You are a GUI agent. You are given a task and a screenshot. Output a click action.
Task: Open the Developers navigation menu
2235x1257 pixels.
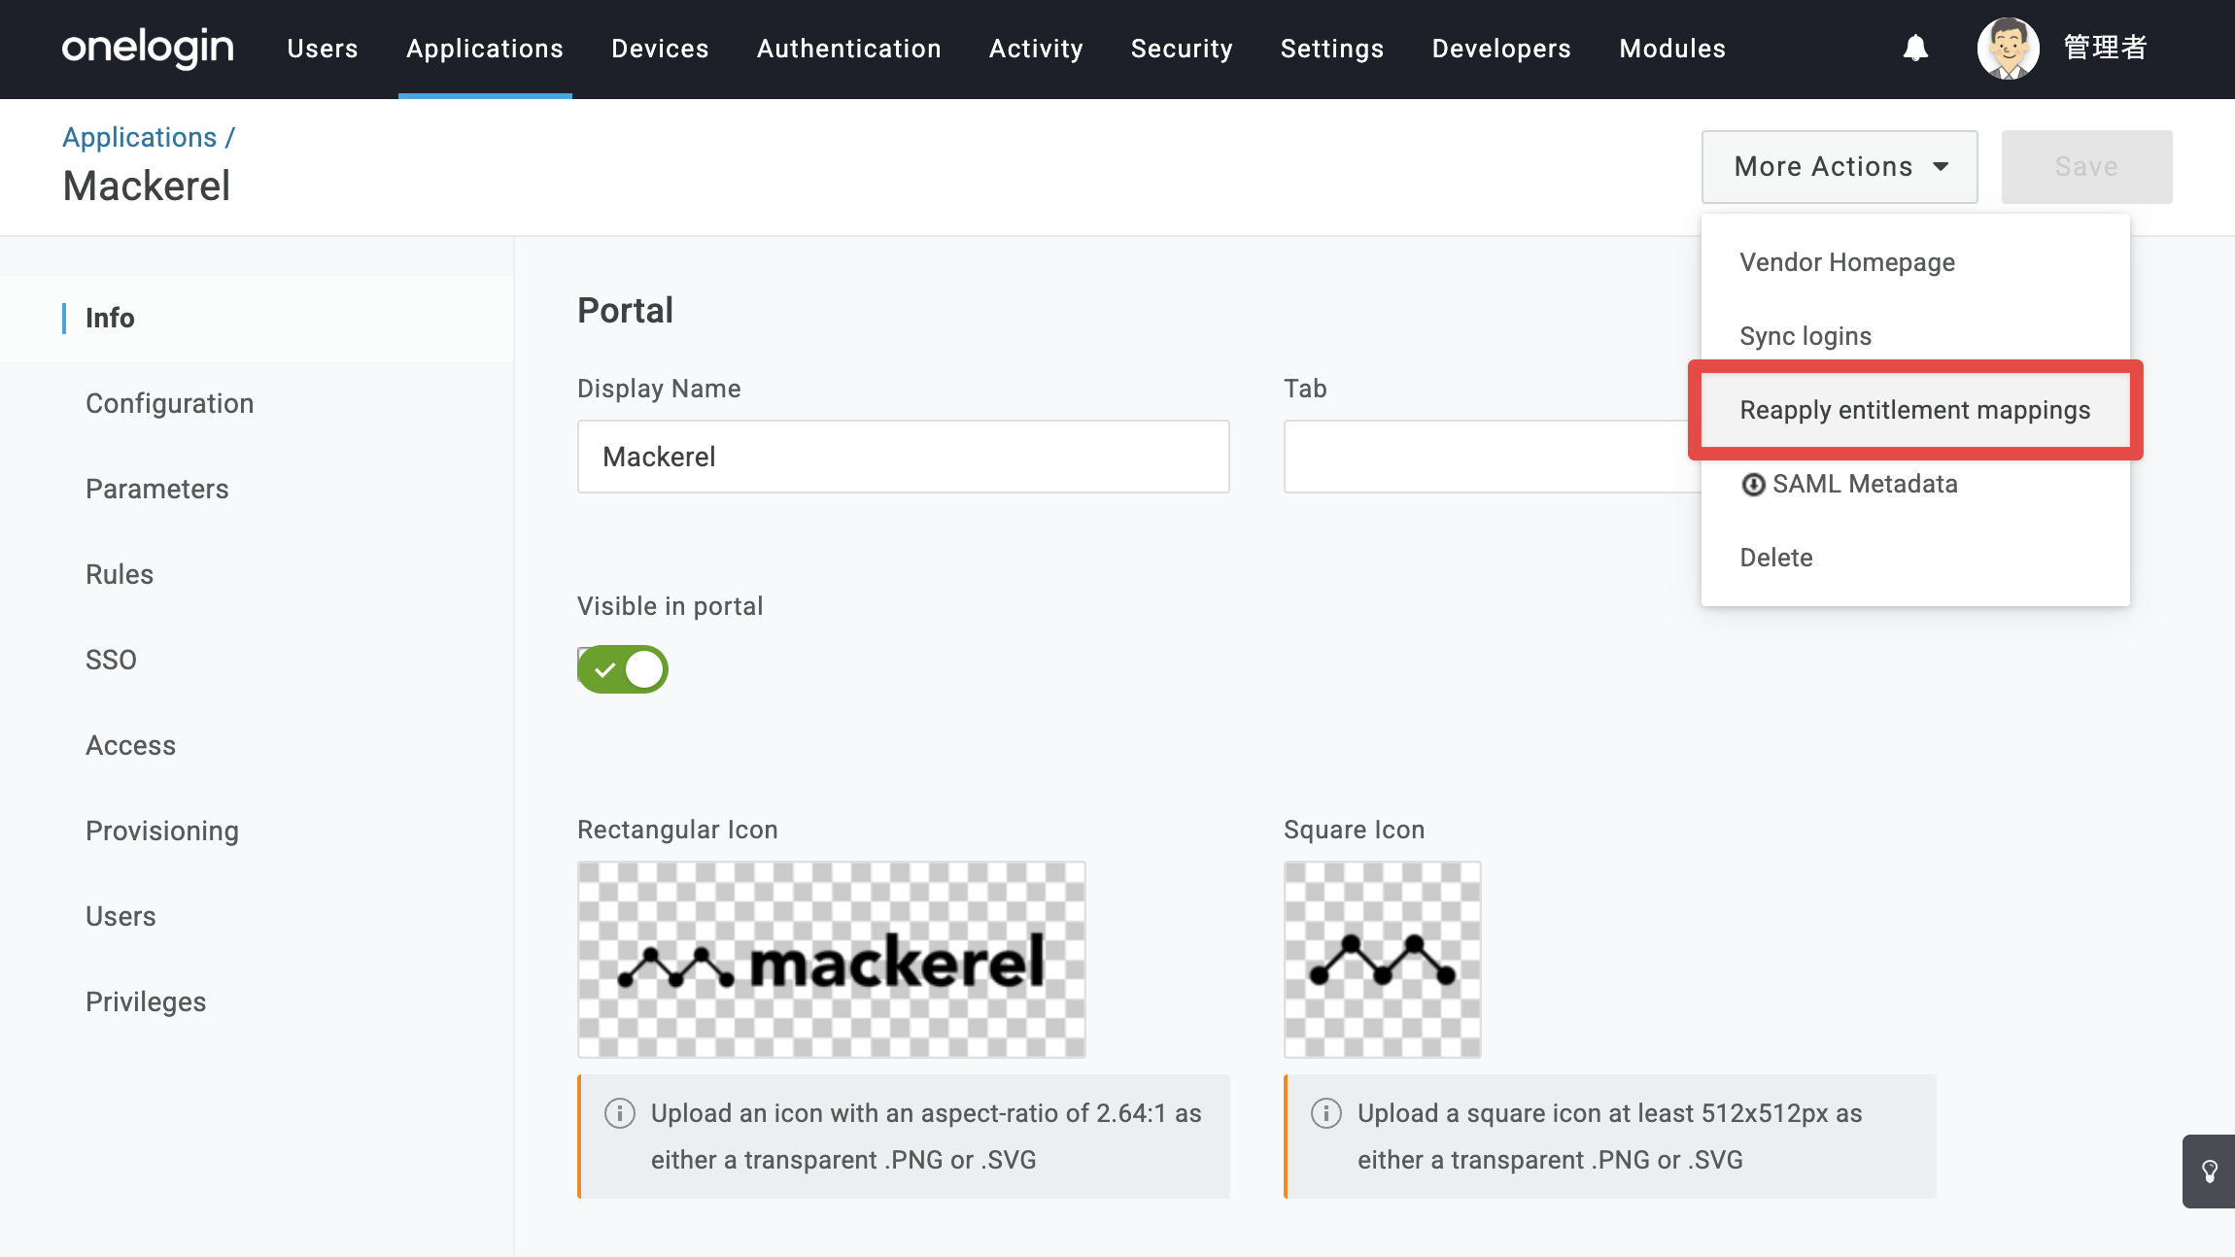coord(1501,49)
